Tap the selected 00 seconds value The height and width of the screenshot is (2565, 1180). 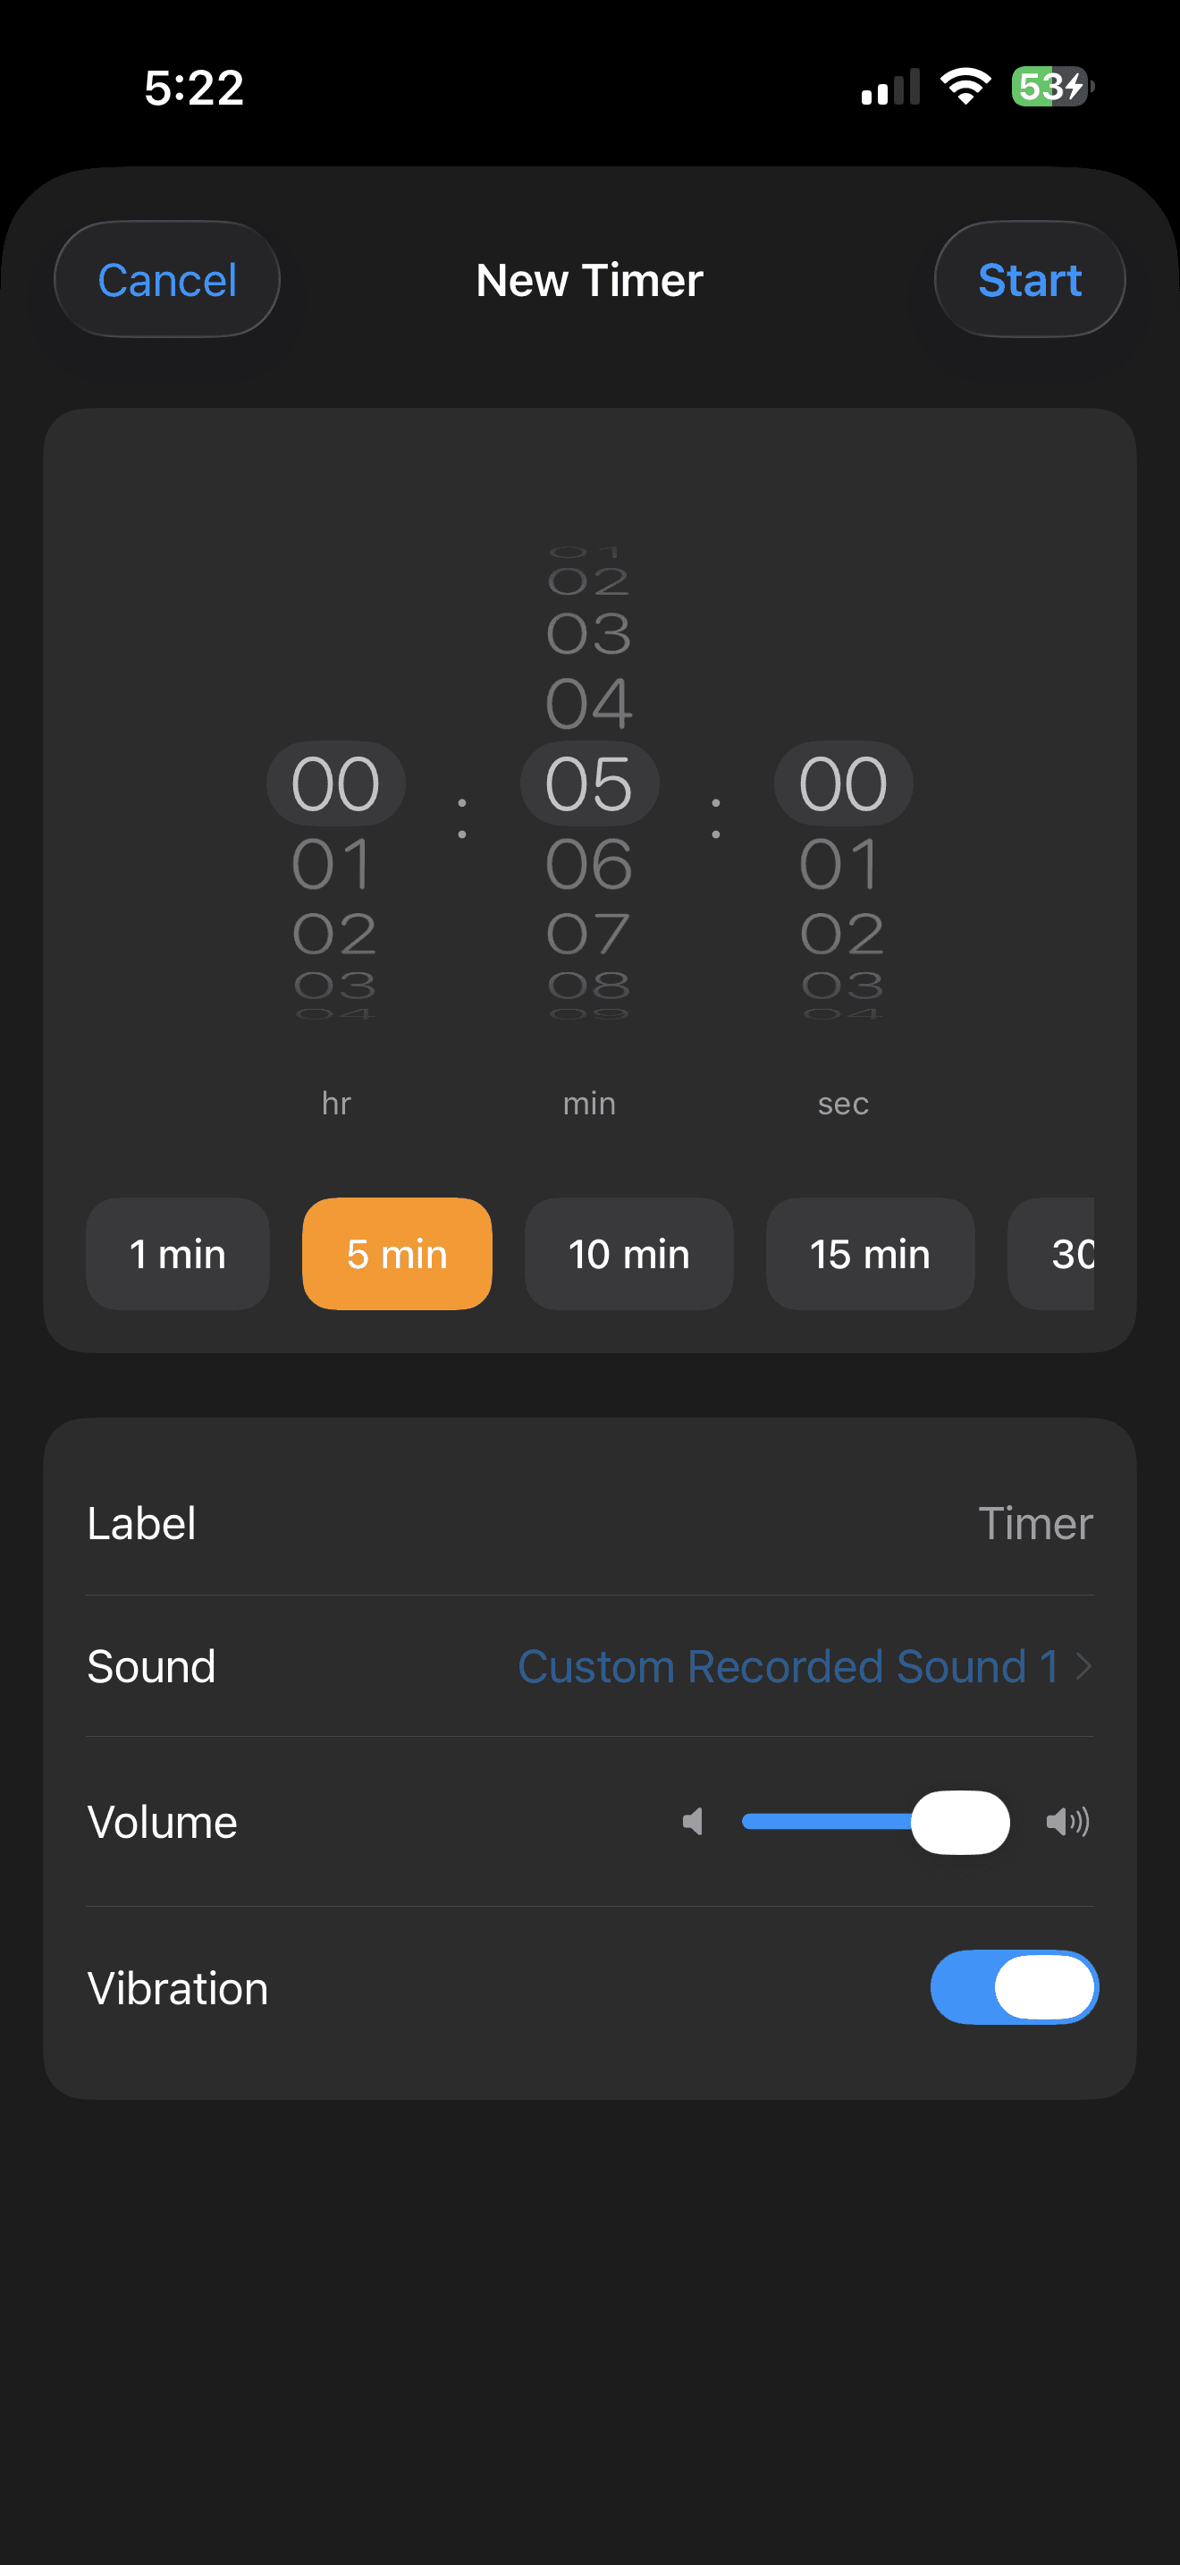tap(843, 783)
